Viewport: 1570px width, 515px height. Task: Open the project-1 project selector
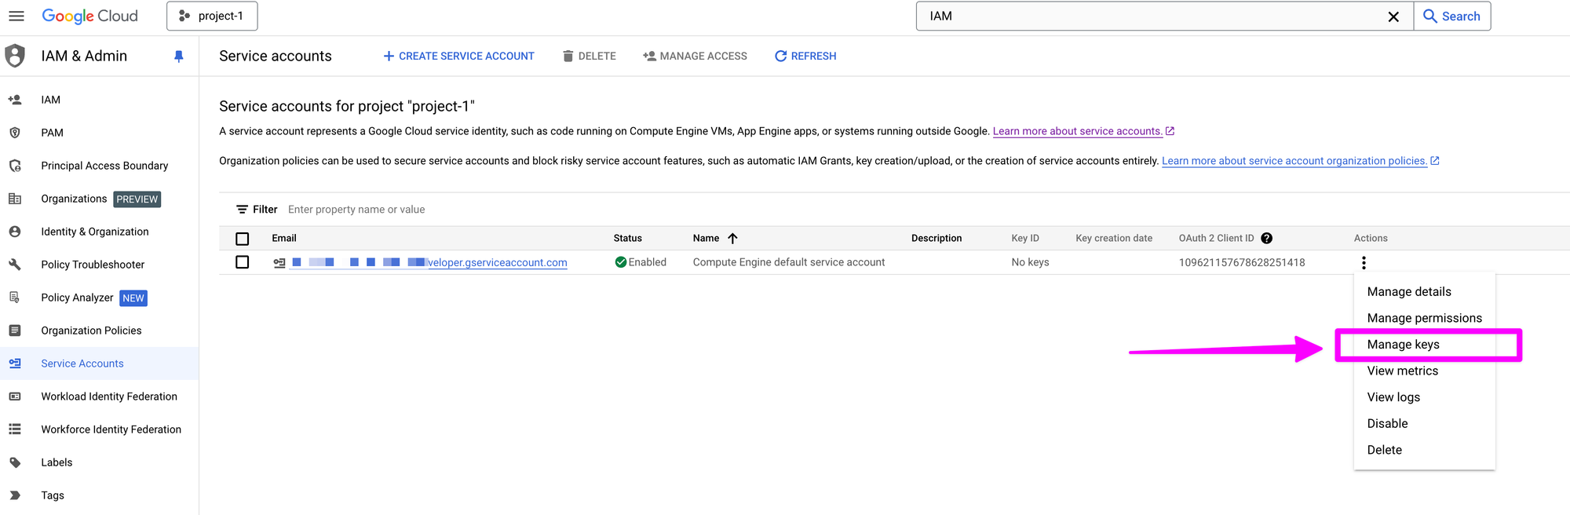[x=212, y=16]
